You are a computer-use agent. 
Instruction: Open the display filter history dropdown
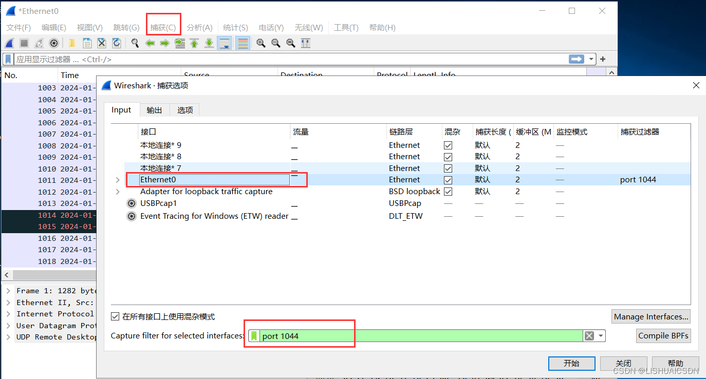[x=591, y=59]
